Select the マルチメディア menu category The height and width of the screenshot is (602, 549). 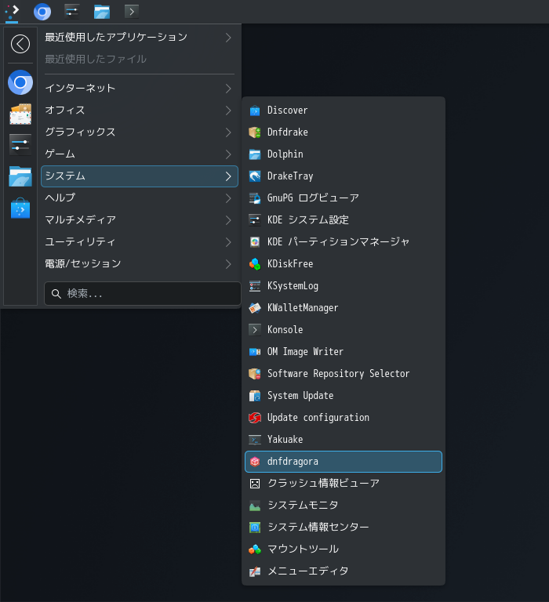tap(140, 220)
